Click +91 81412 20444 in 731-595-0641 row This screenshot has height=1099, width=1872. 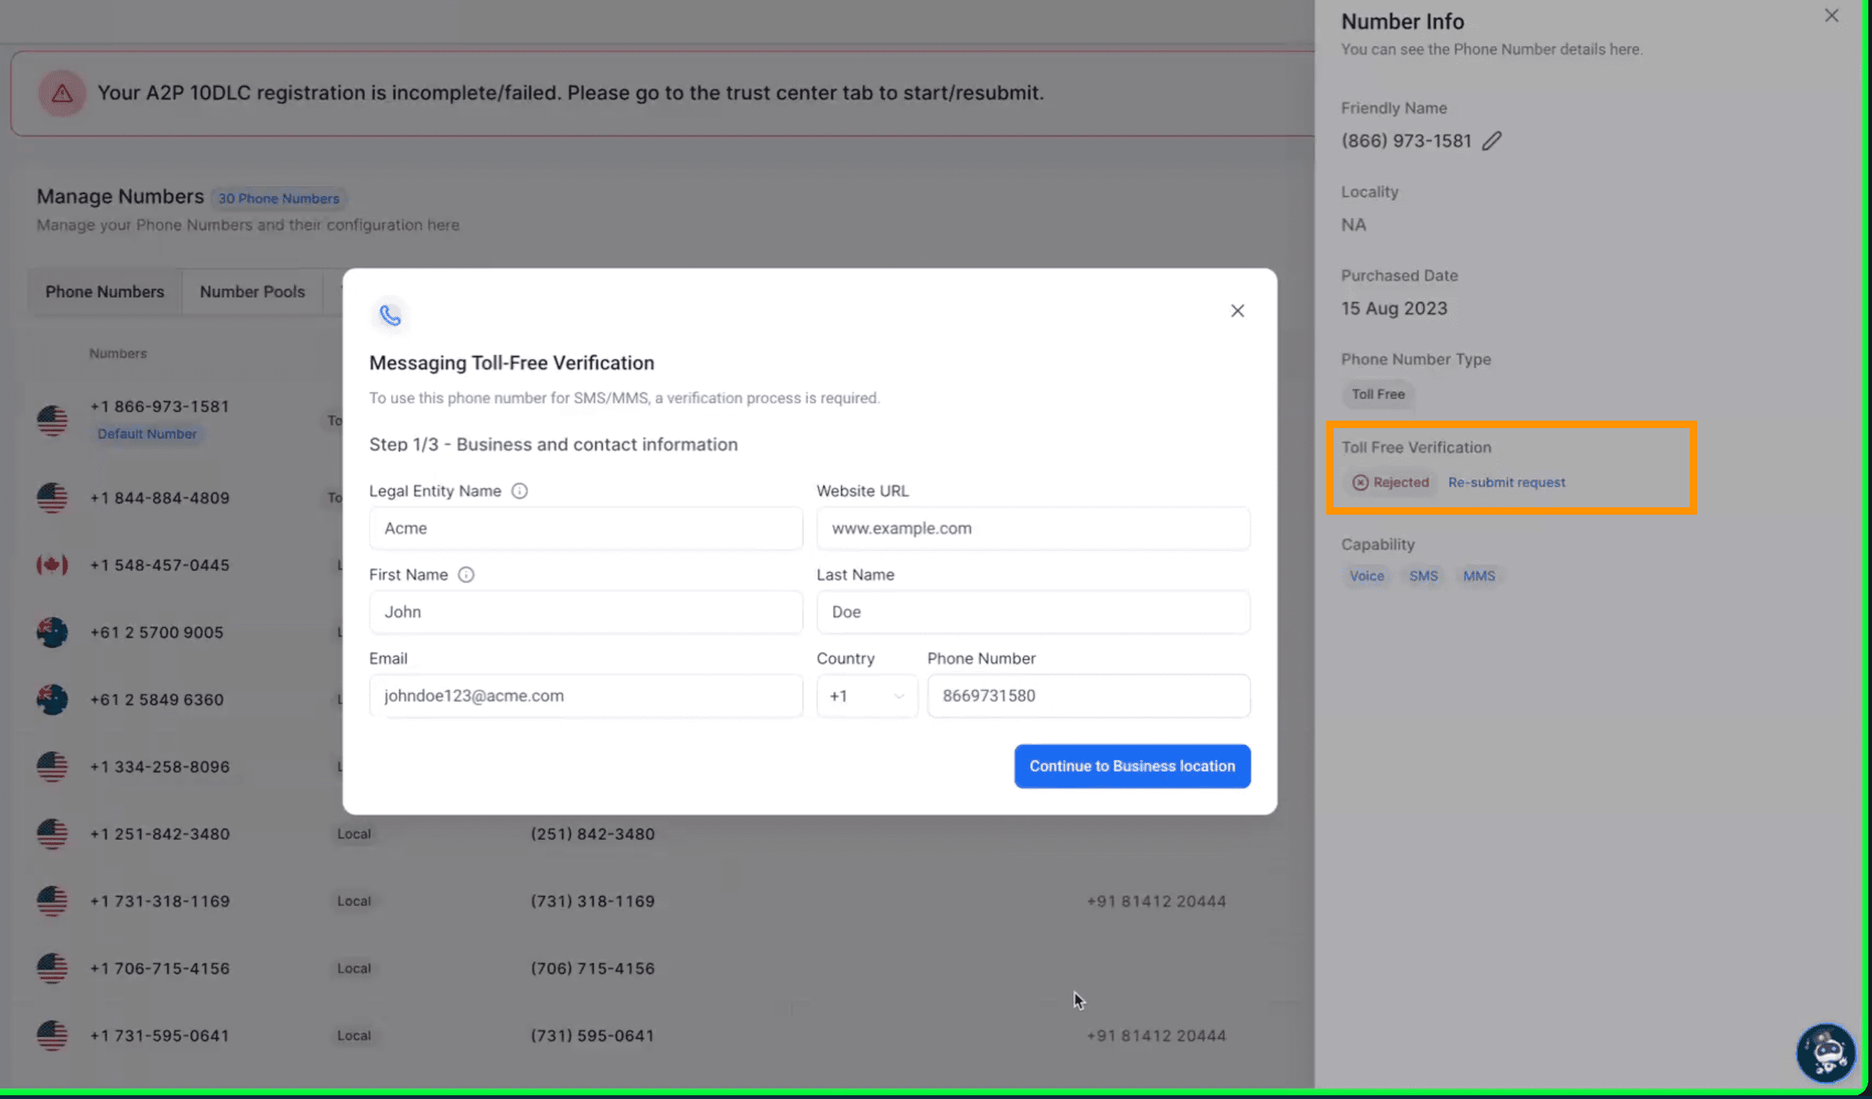point(1156,1037)
